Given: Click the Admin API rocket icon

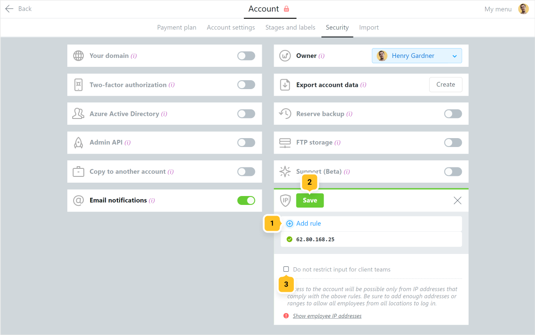Looking at the screenshot, I should coord(78,143).
